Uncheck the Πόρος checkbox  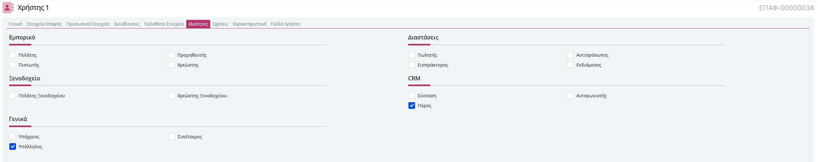click(412, 106)
